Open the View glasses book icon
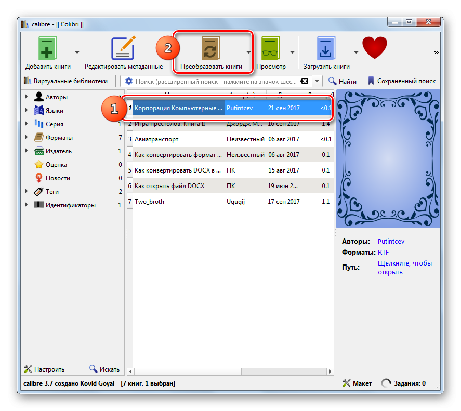Image resolution: width=461 pixels, height=411 pixels. point(270,48)
